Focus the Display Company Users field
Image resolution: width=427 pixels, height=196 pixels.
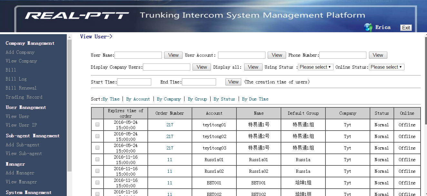coord(166,67)
